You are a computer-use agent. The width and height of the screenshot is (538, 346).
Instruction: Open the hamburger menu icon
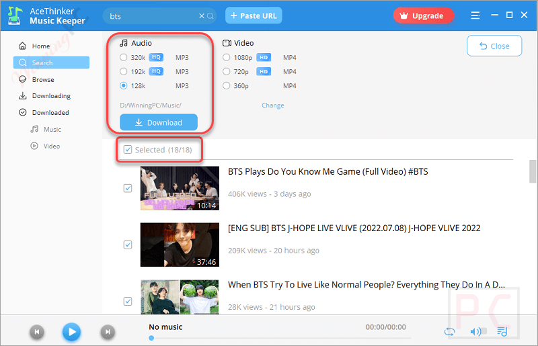[475, 15]
